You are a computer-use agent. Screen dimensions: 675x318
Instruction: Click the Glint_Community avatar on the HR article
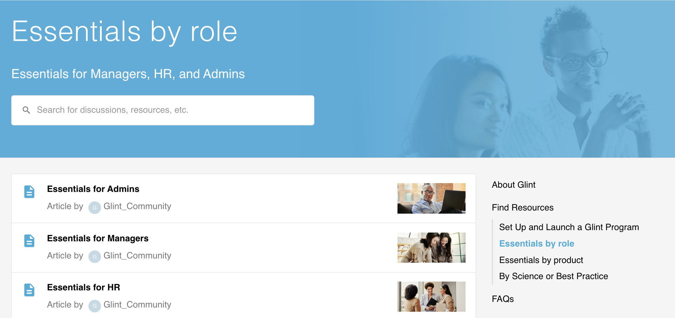(x=94, y=306)
